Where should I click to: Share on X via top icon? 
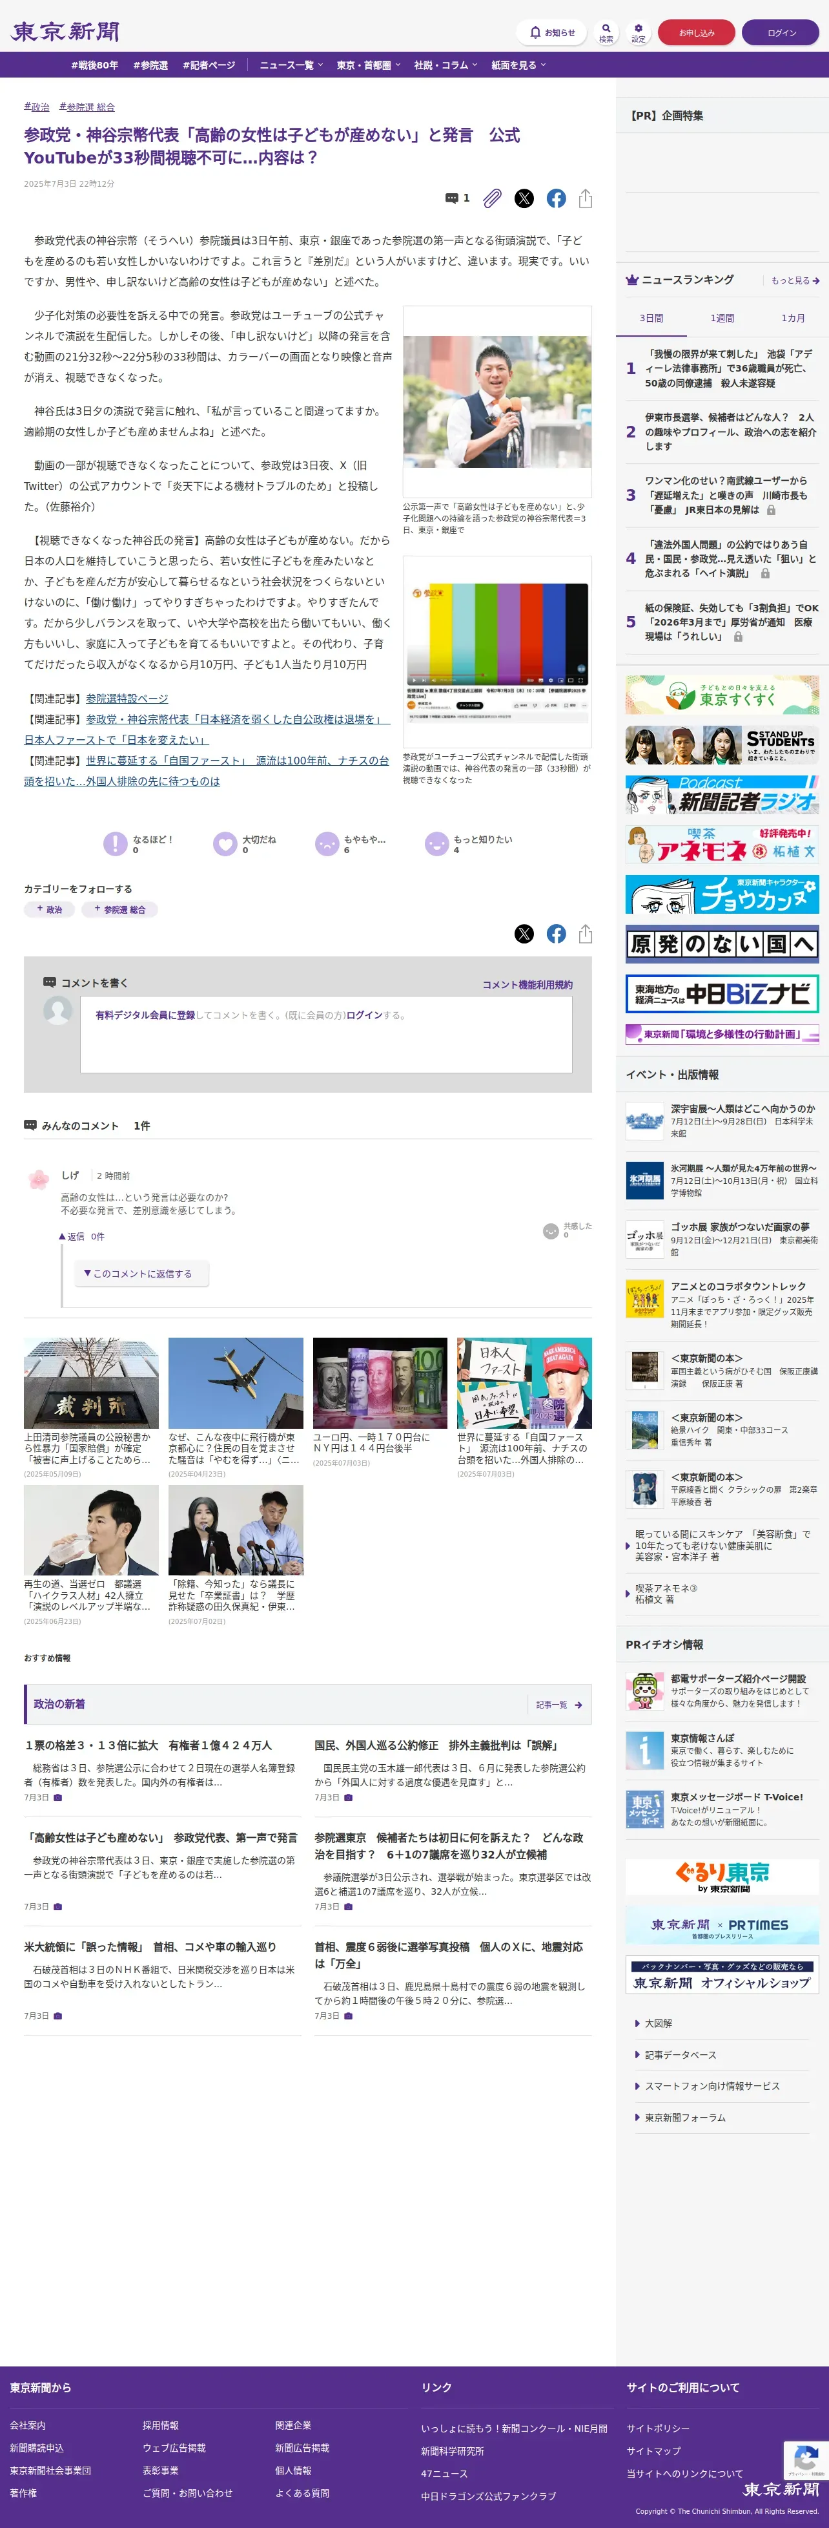(x=524, y=198)
